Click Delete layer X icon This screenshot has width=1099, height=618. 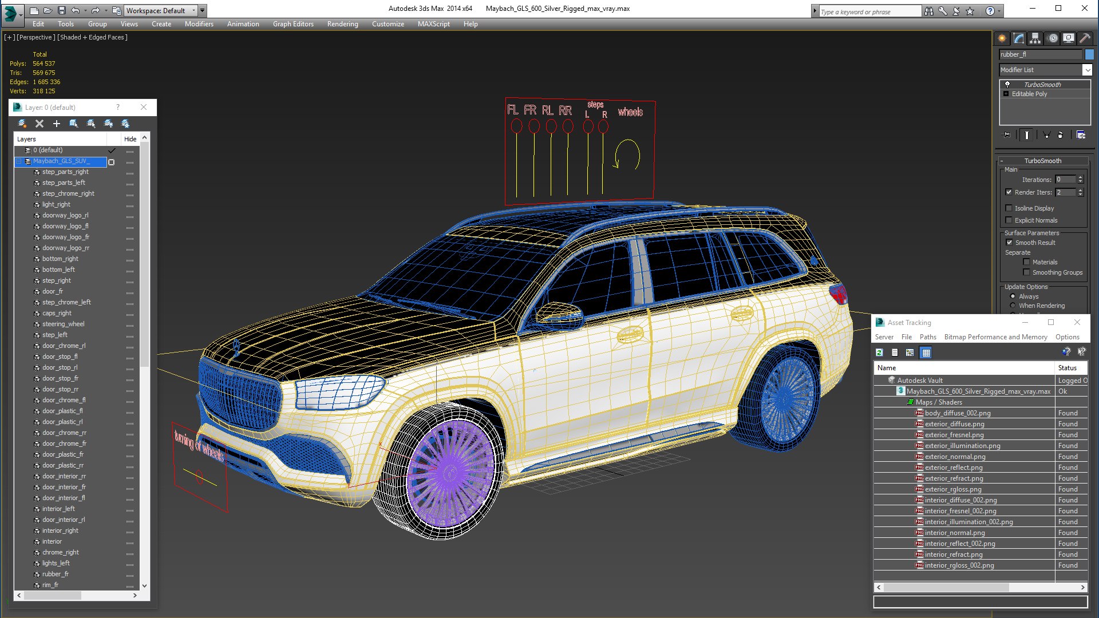(39, 124)
